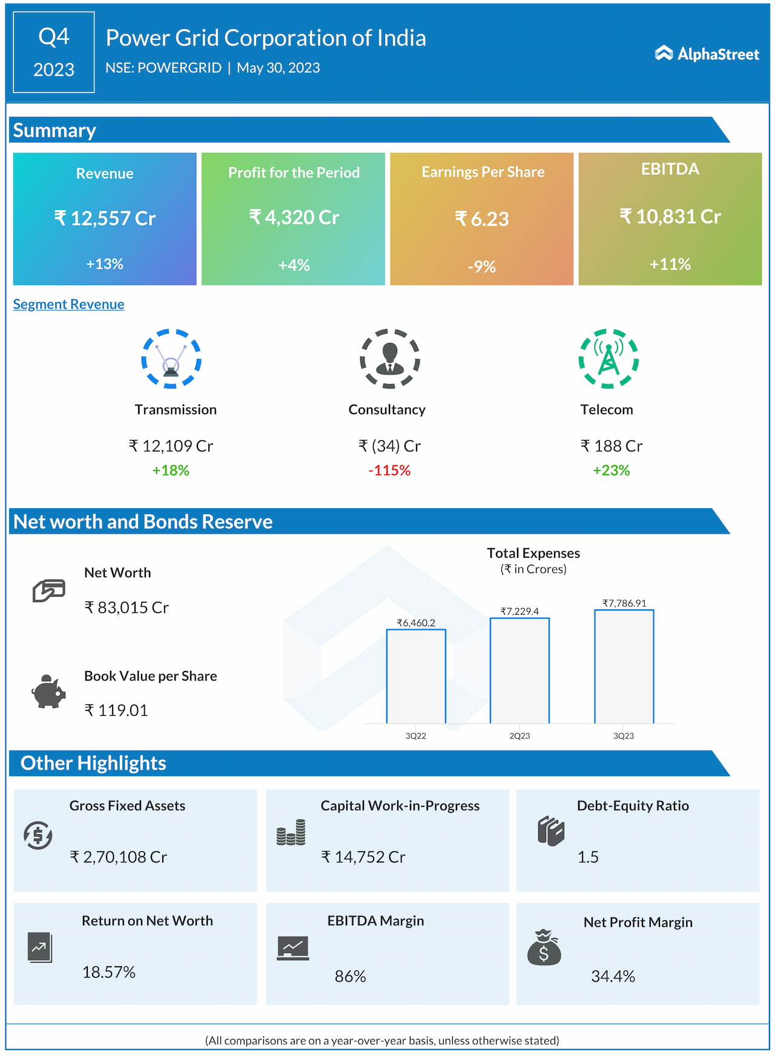Open the Segment Revenue link

pos(68,304)
